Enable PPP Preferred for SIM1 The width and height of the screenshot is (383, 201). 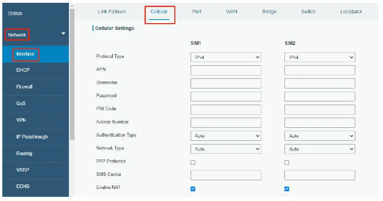coord(193,163)
